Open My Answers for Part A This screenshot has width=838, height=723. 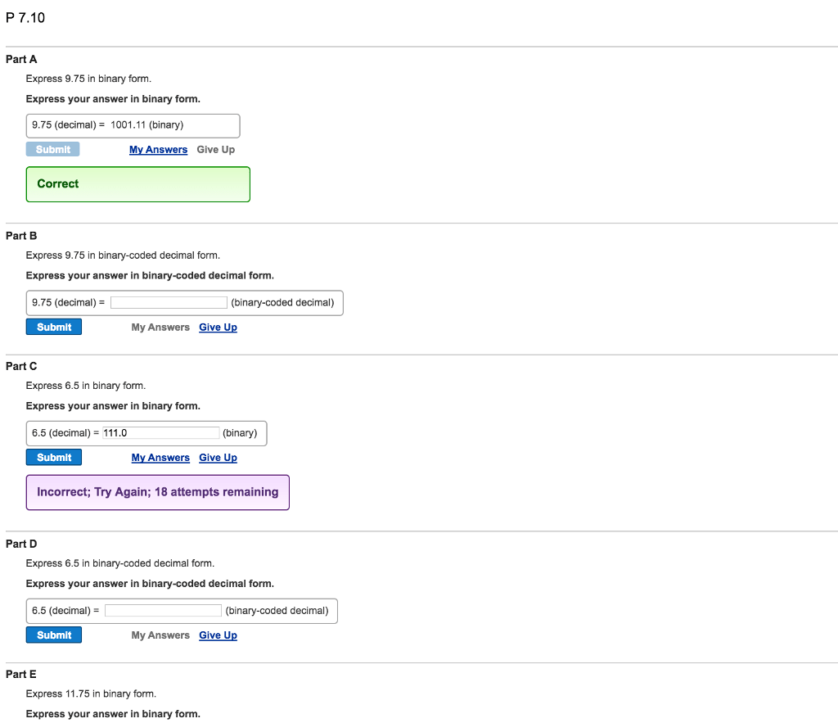tap(158, 150)
